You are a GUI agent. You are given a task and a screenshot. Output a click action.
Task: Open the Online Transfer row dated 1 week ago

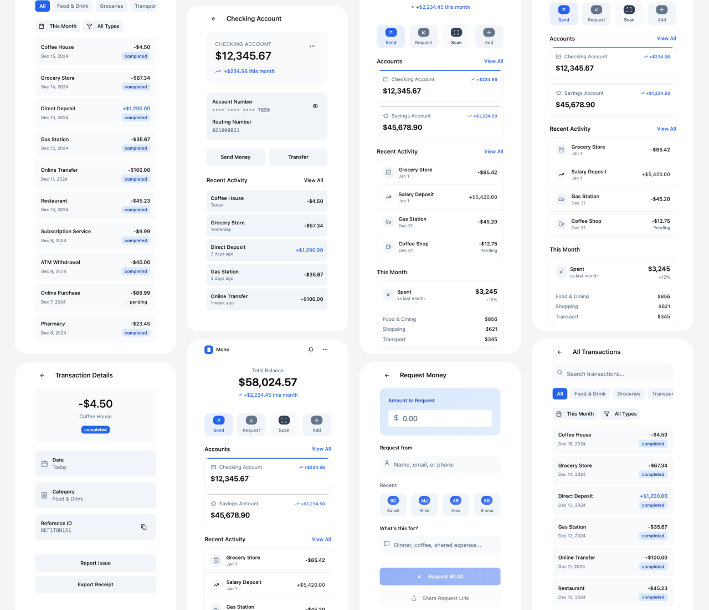tap(267, 299)
